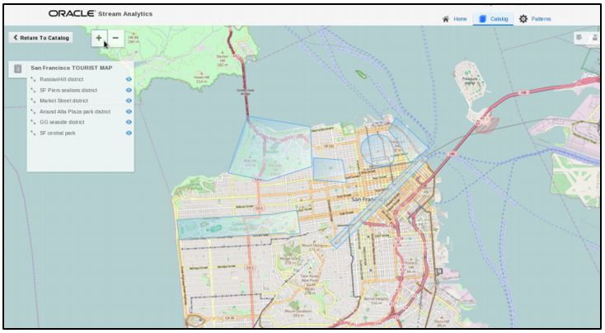This screenshot has width=605, height=333.
Task: Zoom in with the plus button
Action: click(x=99, y=38)
